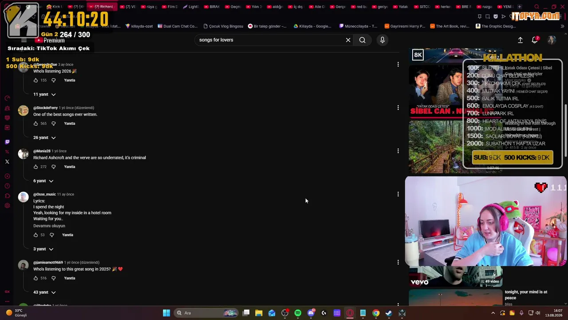Open @StockdeFerry channel link

click(45, 108)
